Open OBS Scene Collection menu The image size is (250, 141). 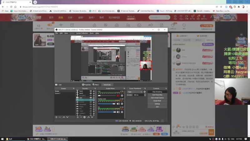pyautogui.click(x=82, y=33)
